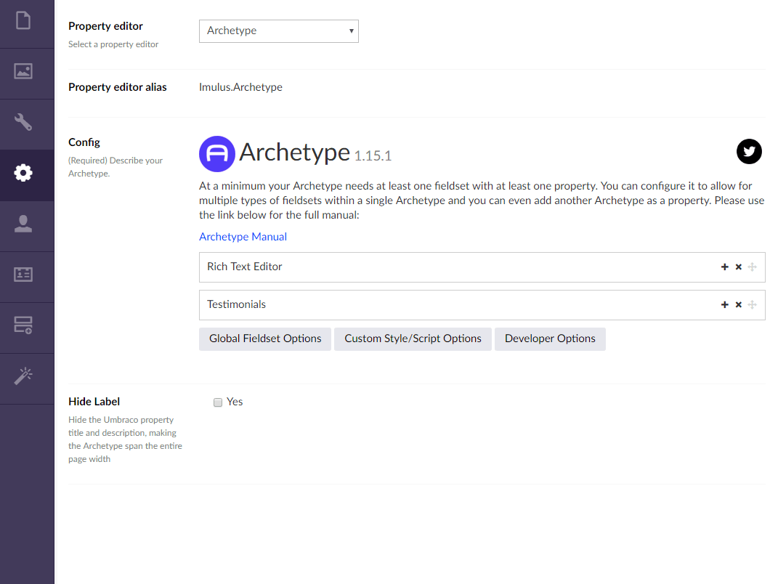Click the Config label
Image resolution: width=770 pixels, height=584 pixels.
tap(84, 142)
